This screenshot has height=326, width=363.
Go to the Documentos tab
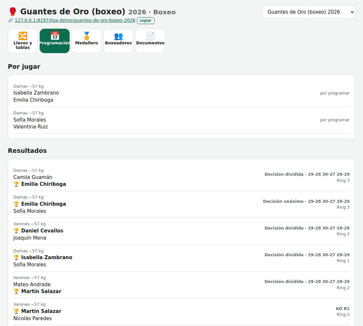pos(150,41)
